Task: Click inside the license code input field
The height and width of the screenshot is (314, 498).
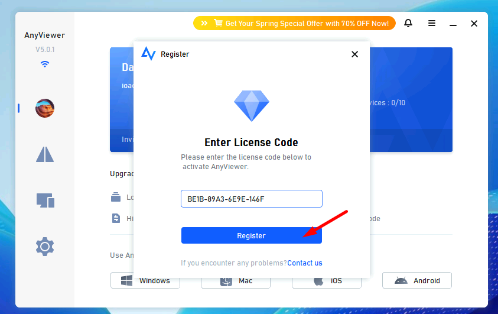Action: point(252,199)
